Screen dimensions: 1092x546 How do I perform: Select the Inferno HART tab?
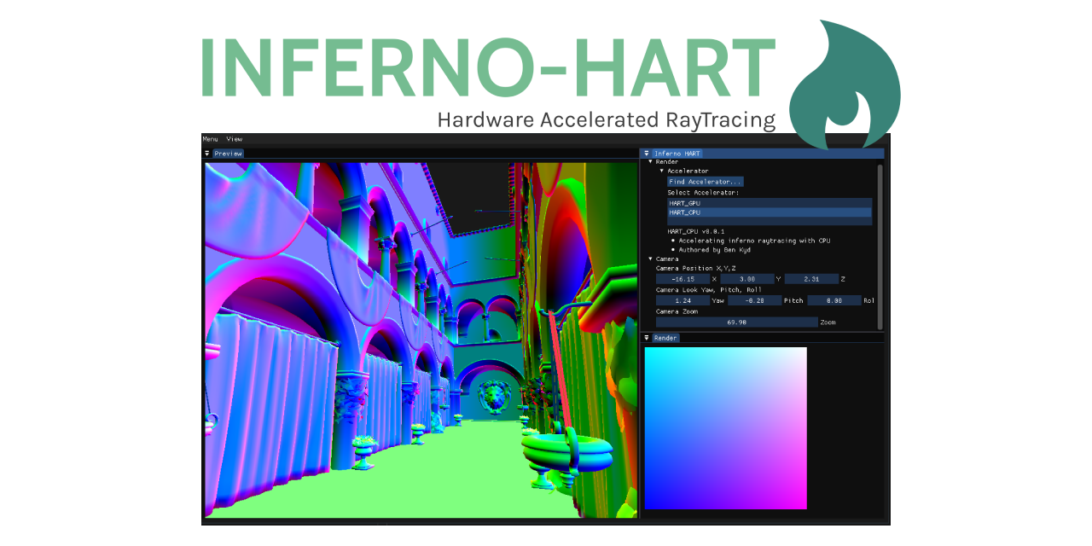click(678, 153)
